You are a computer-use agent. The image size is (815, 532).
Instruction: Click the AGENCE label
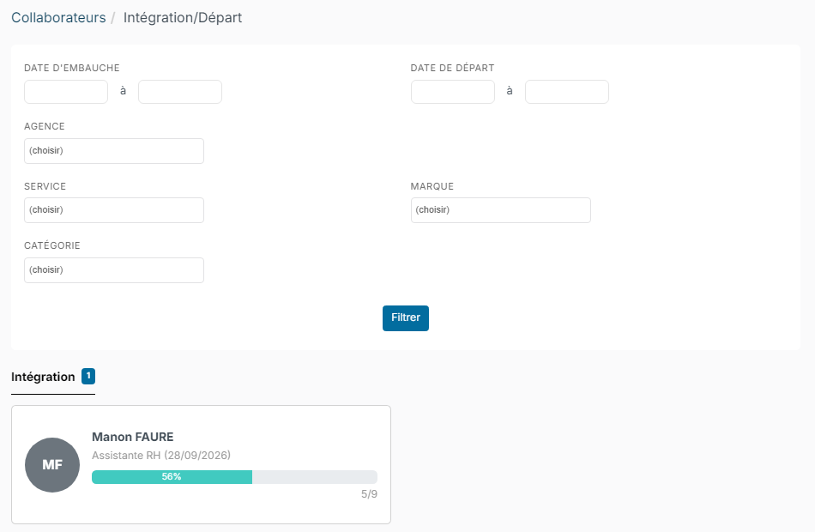coord(44,126)
